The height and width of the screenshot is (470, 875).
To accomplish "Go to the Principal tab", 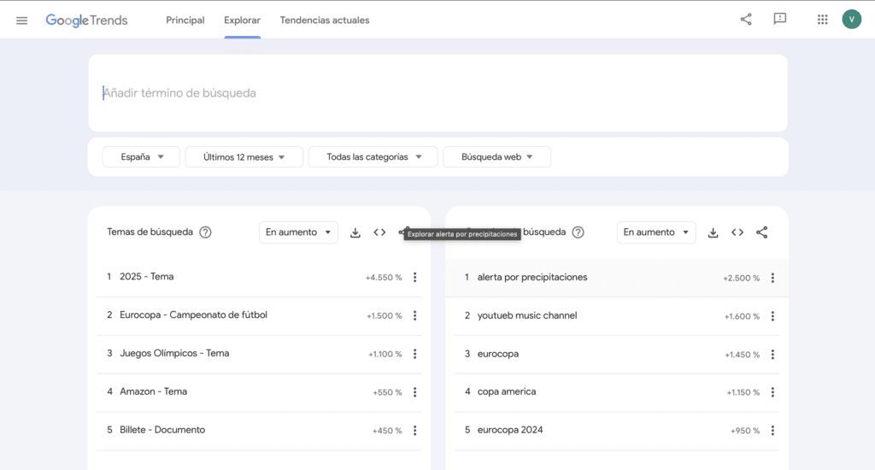I will tap(185, 21).
